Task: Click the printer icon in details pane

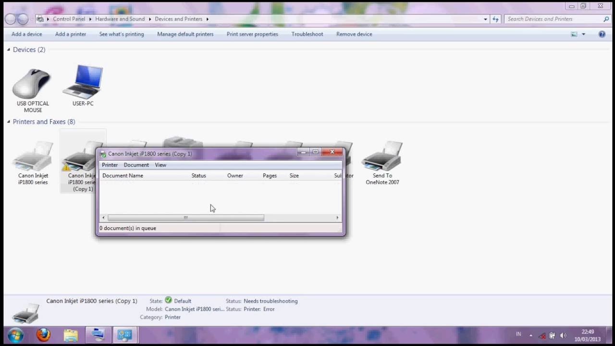Action: [x=25, y=313]
